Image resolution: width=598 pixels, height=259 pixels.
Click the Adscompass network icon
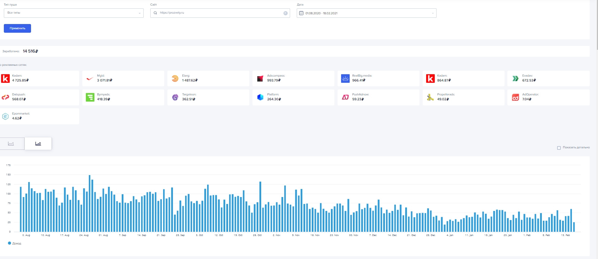point(260,79)
